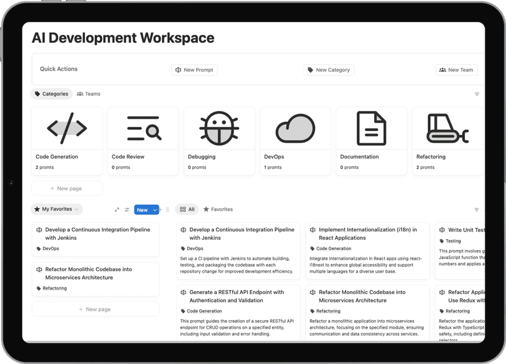Toggle the All view filter
Screen dimensions: 506x364
pyautogui.click(x=186, y=209)
